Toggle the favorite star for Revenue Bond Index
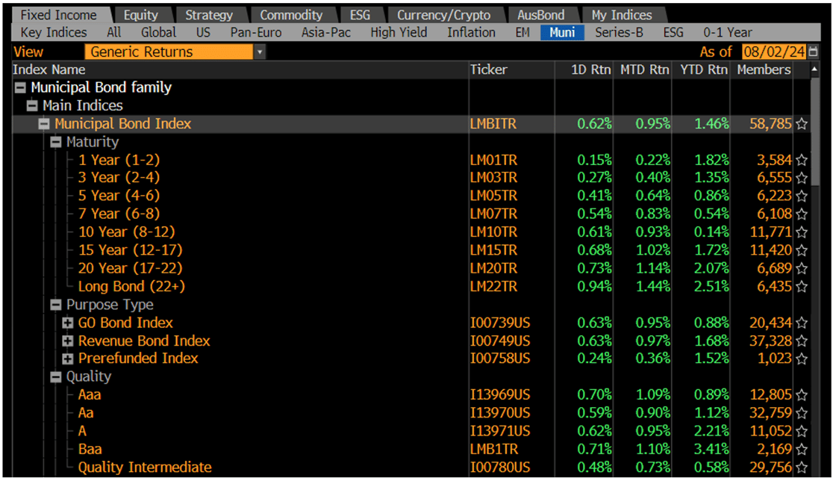This screenshot has height=481, width=836. (801, 341)
